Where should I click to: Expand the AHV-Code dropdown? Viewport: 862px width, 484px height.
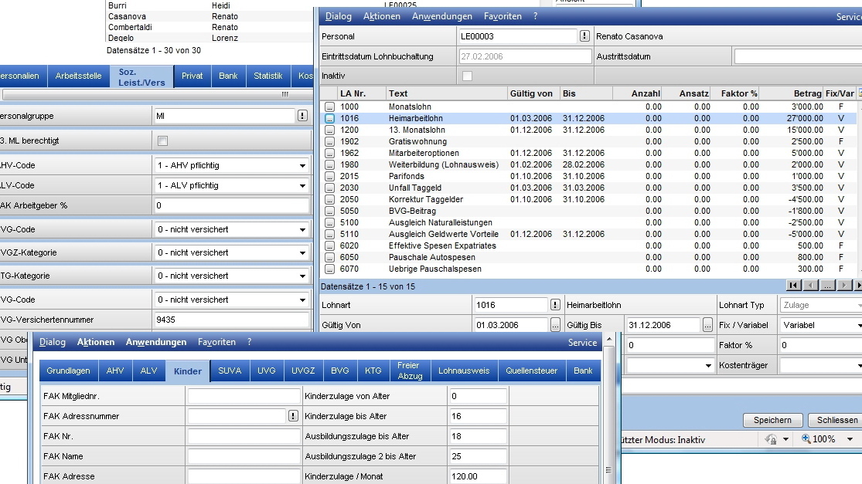[302, 166]
